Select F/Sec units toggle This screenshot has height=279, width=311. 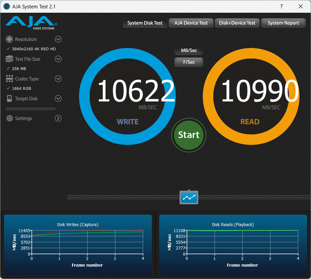(x=189, y=62)
